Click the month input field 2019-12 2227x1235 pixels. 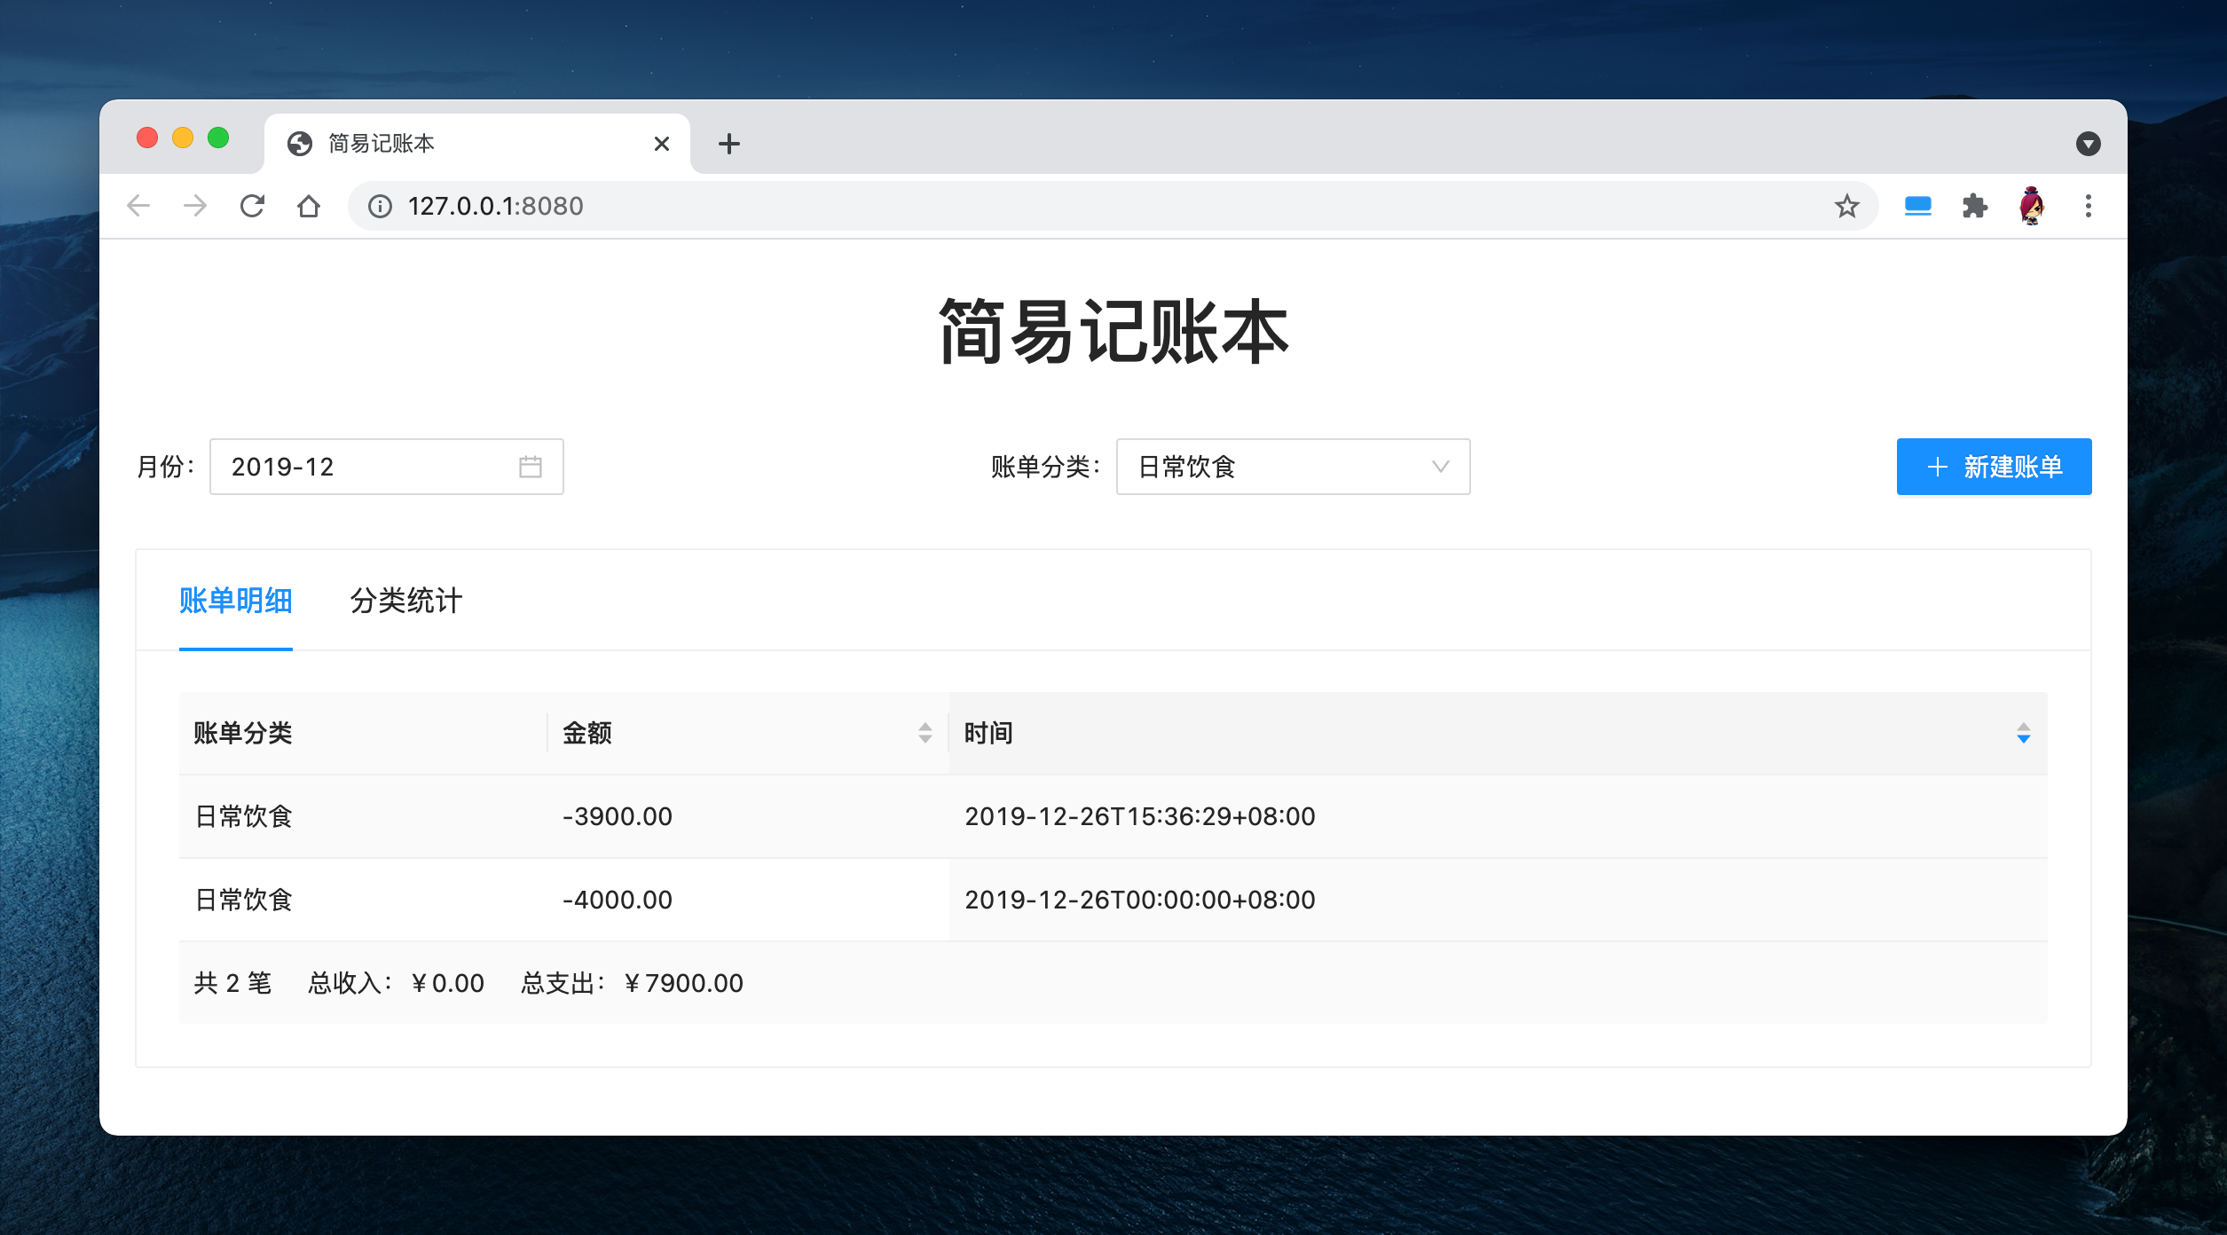click(364, 467)
